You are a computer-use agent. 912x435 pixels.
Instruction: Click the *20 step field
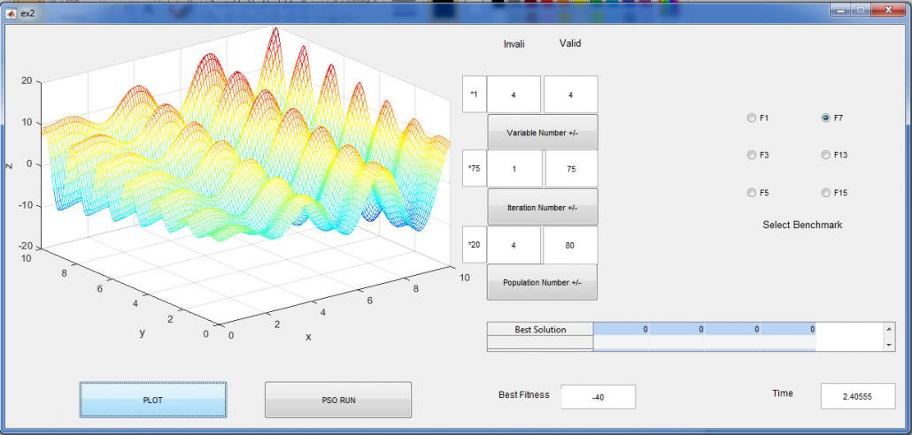pos(474,245)
